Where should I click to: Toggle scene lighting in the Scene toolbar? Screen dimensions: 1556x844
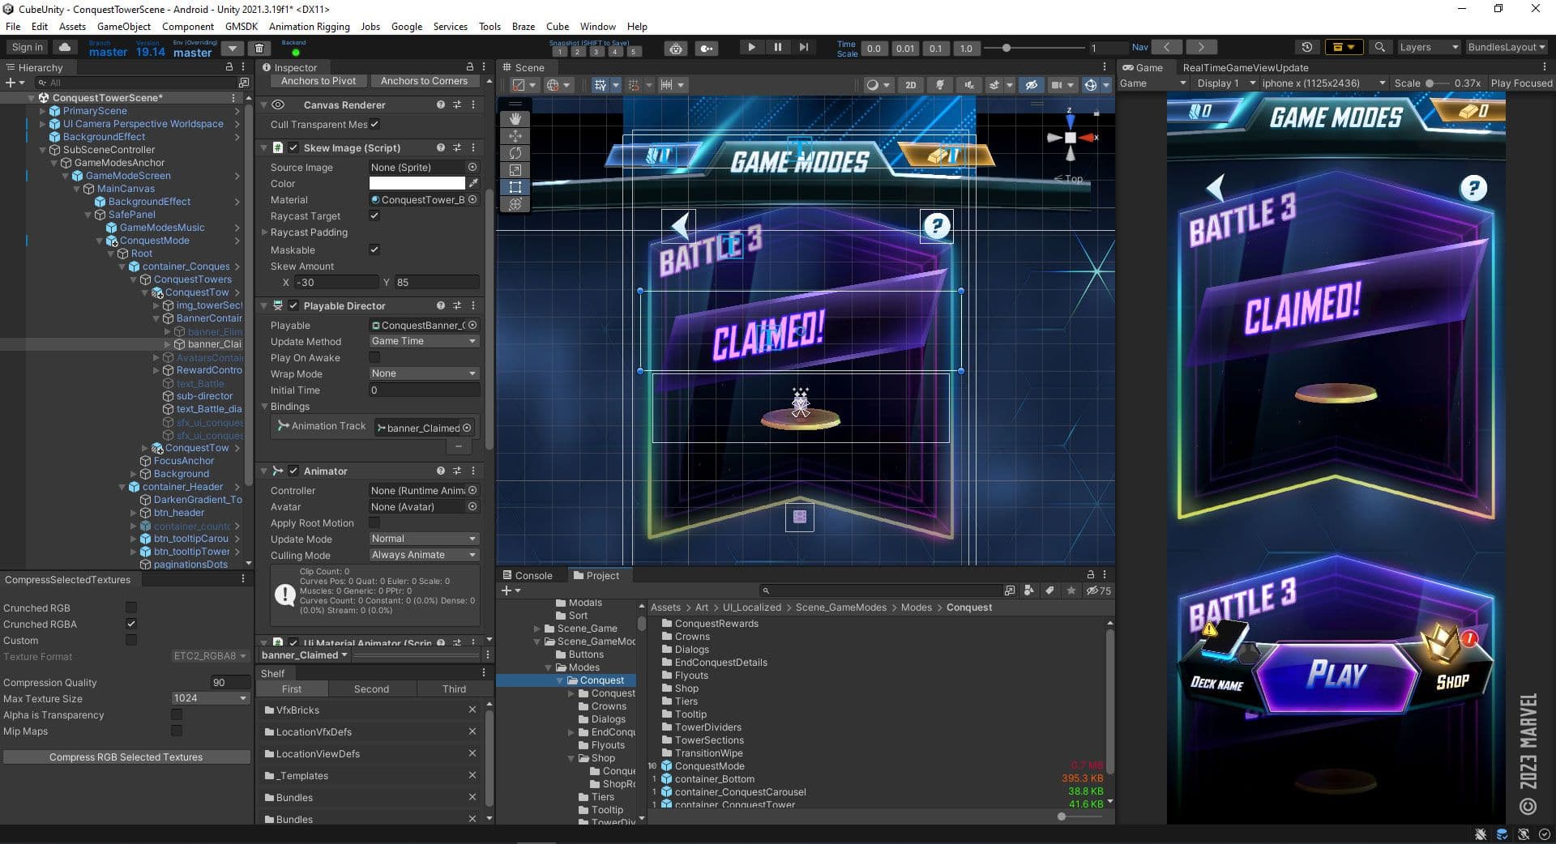click(940, 84)
